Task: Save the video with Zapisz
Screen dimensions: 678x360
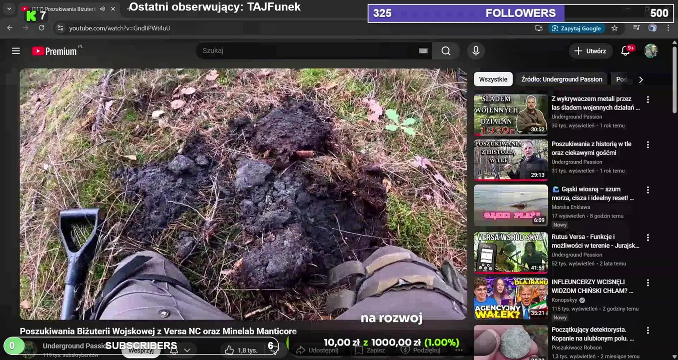Action: tap(370, 350)
